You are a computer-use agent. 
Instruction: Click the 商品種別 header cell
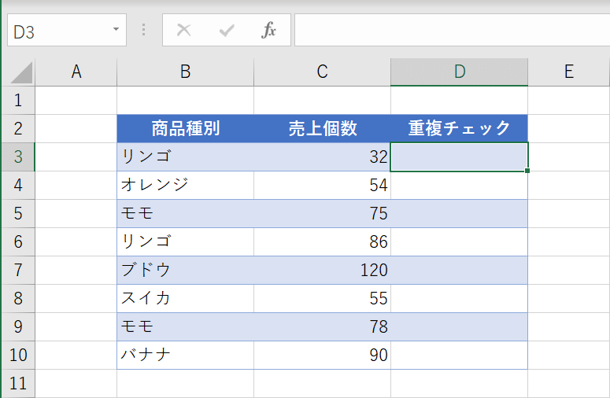(185, 128)
